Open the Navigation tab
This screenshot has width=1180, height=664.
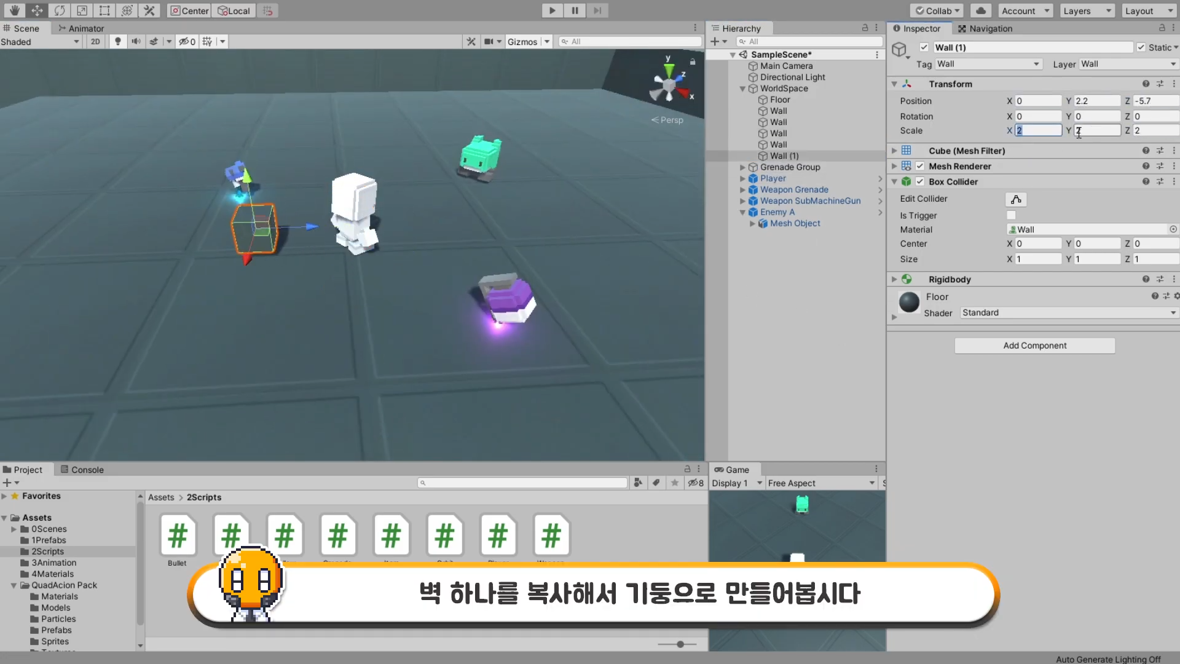(985, 28)
